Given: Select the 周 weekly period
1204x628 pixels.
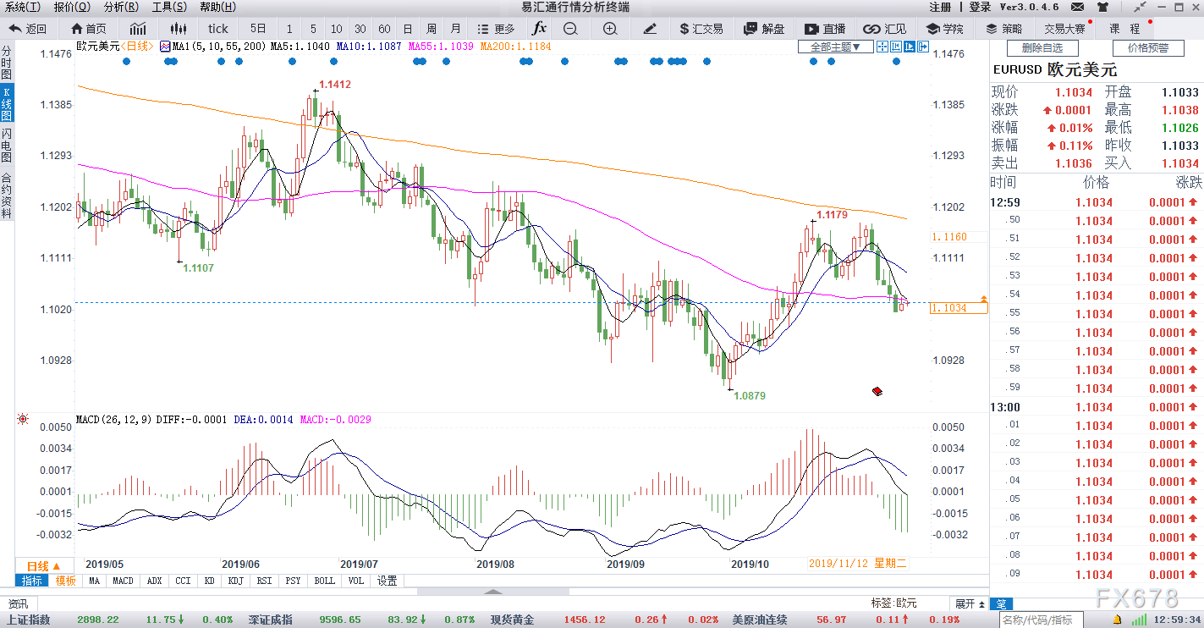Looking at the screenshot, I should point(432,28).
